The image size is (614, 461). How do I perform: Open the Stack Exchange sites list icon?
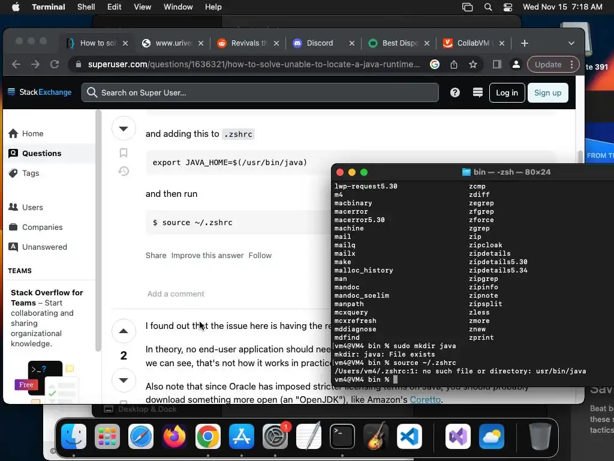(478, 92)
